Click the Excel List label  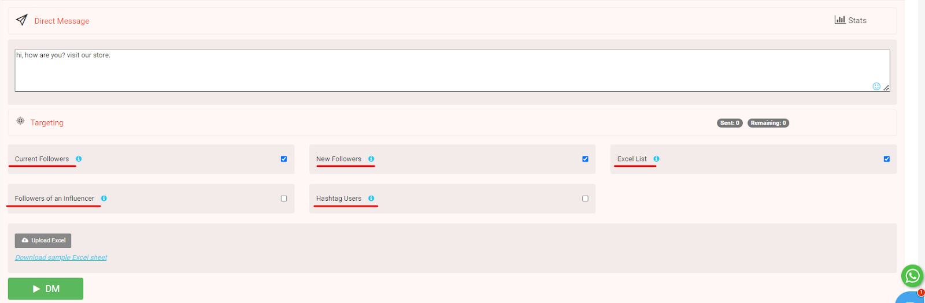[x=632, y=159]
